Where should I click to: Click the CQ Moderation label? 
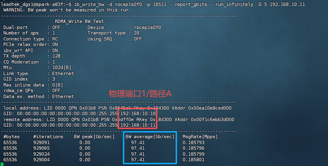[x=21, y=62]
